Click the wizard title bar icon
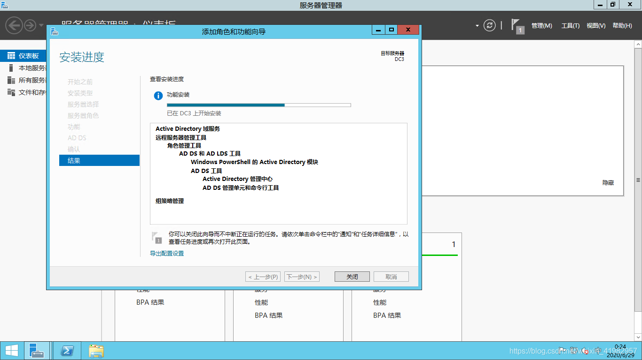642x360 pixels. click(x=55, y=31)
